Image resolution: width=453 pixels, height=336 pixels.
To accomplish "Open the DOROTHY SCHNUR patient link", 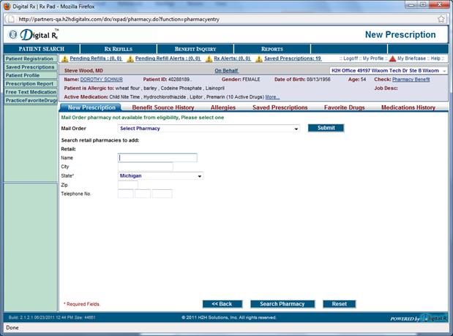I will pos(102,79).
